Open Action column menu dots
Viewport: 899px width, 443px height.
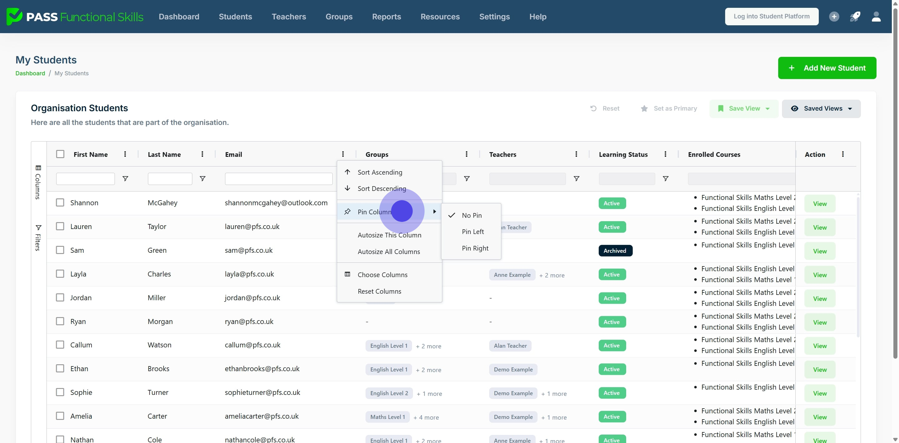(x=843, y=154)
